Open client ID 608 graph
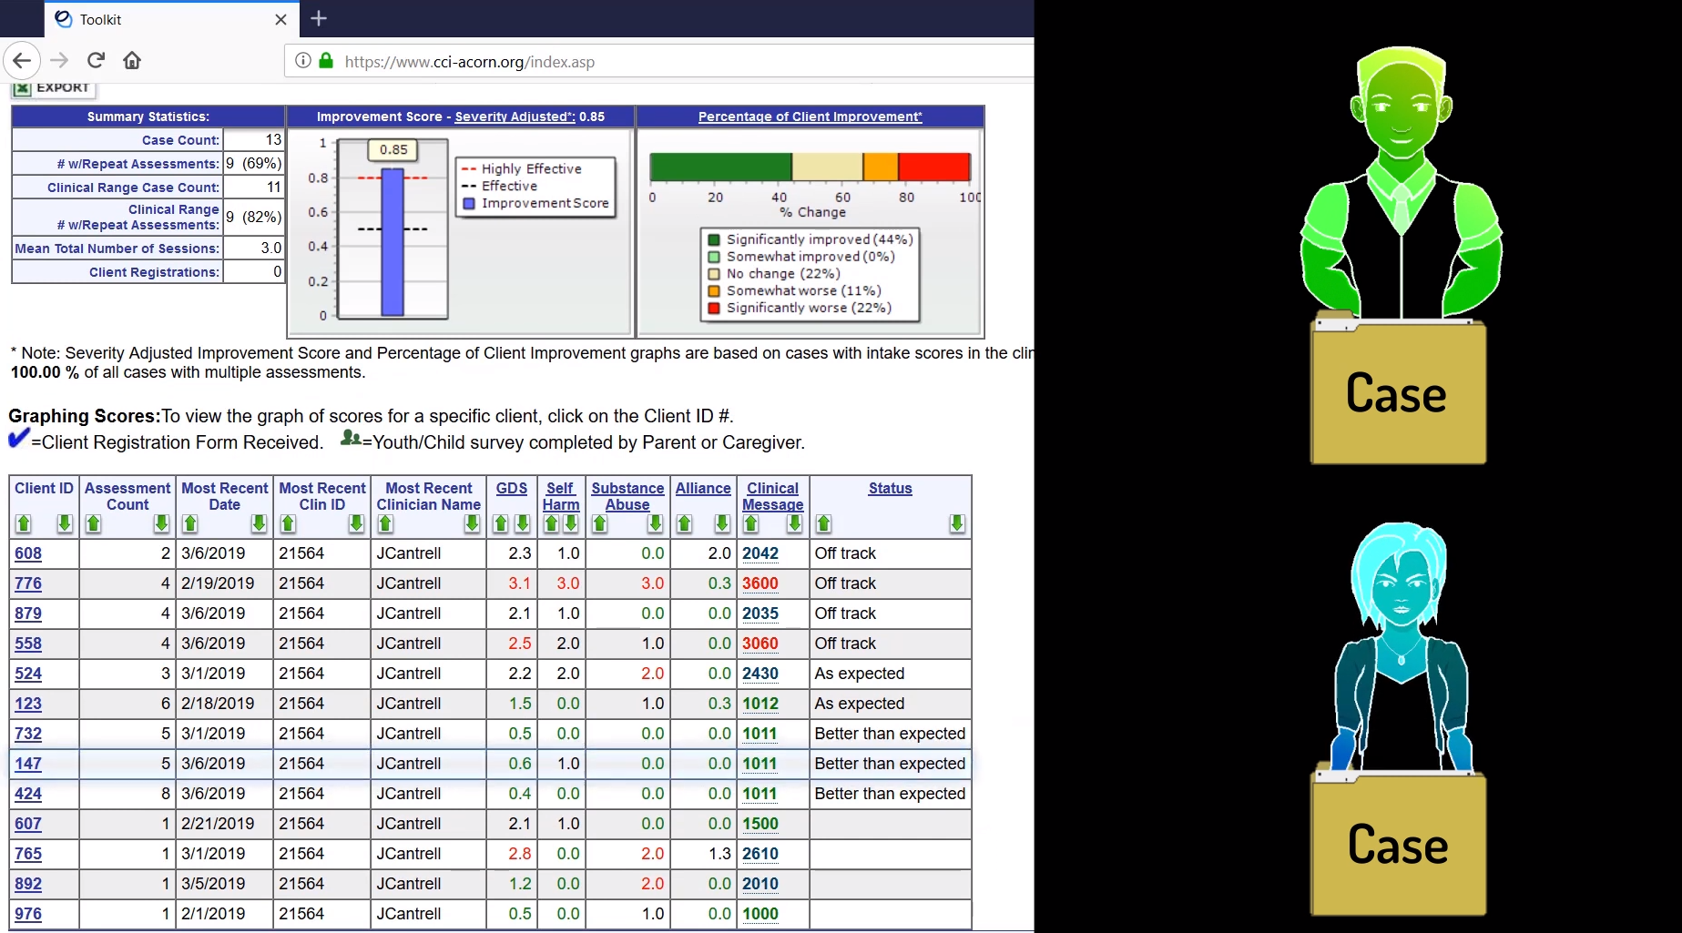The image size is (1682, 933). 28,553
